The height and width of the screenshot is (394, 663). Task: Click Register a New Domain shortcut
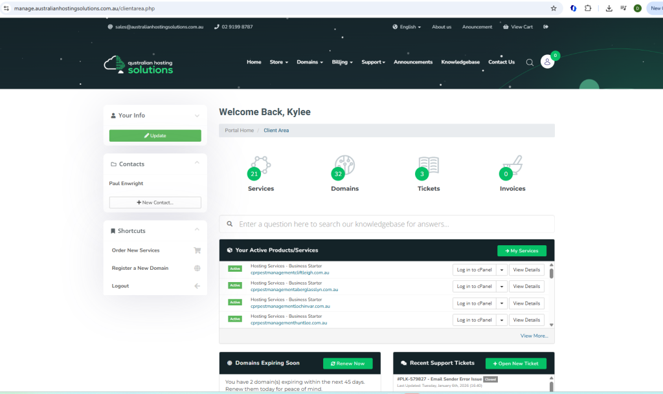(140, 268)
